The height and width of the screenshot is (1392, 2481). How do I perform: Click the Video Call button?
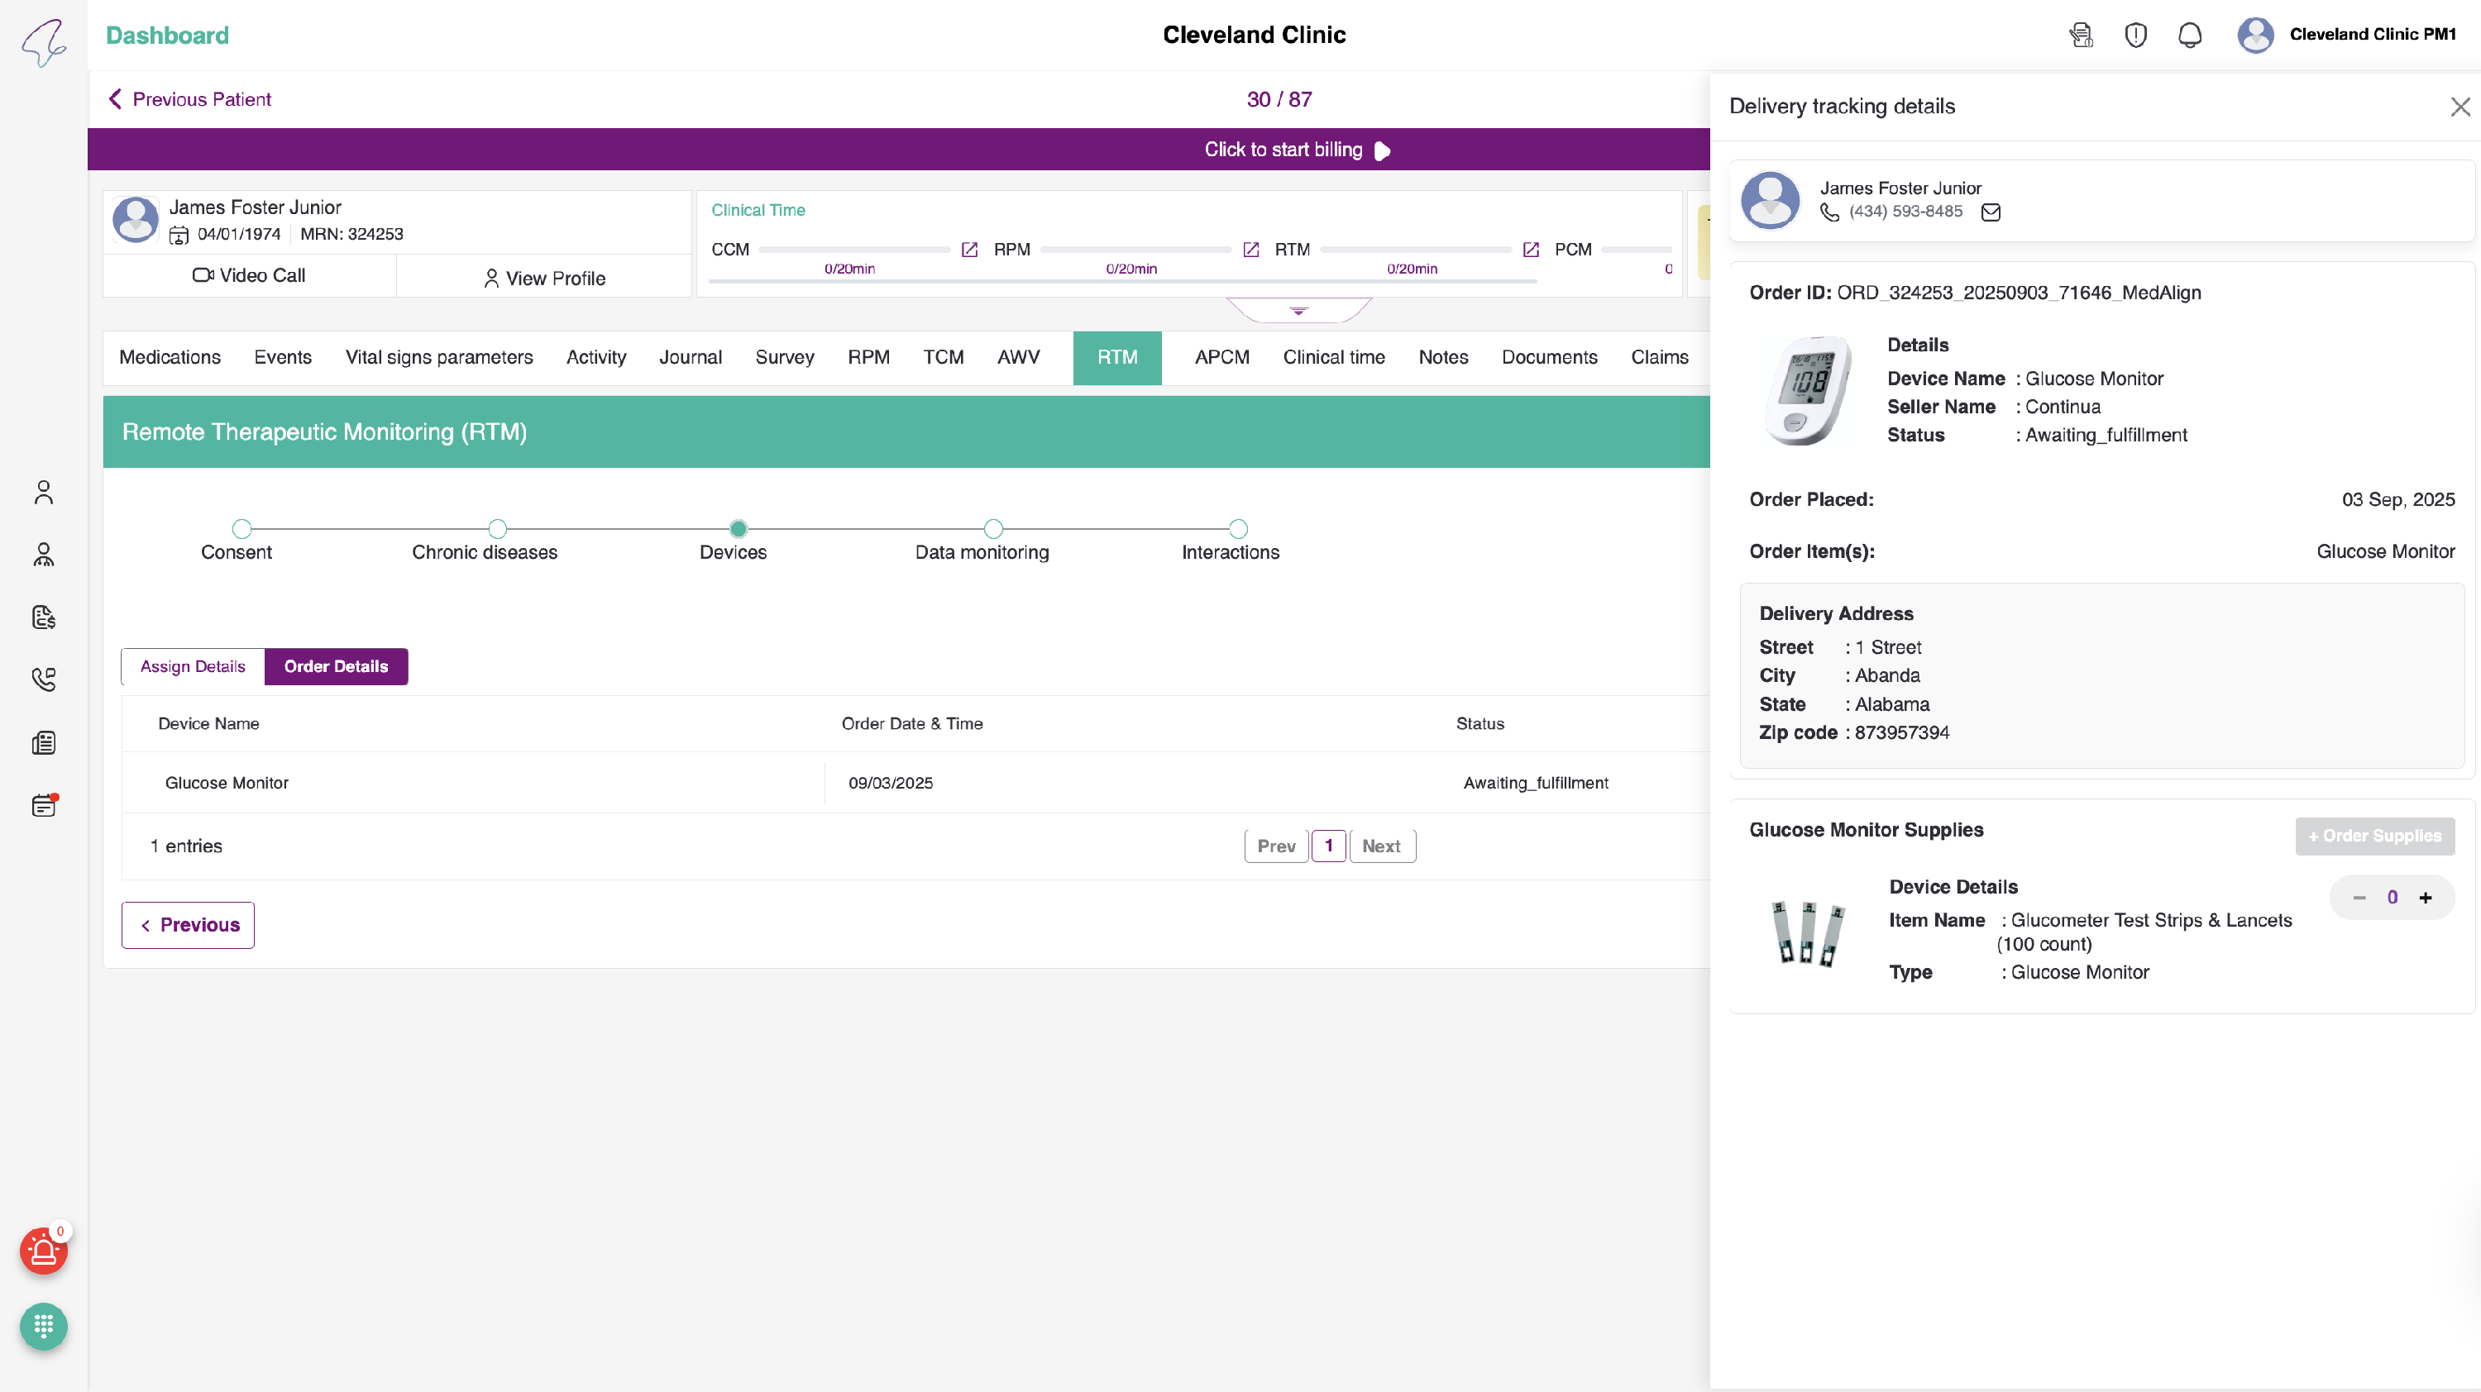(x=250, y=275)
